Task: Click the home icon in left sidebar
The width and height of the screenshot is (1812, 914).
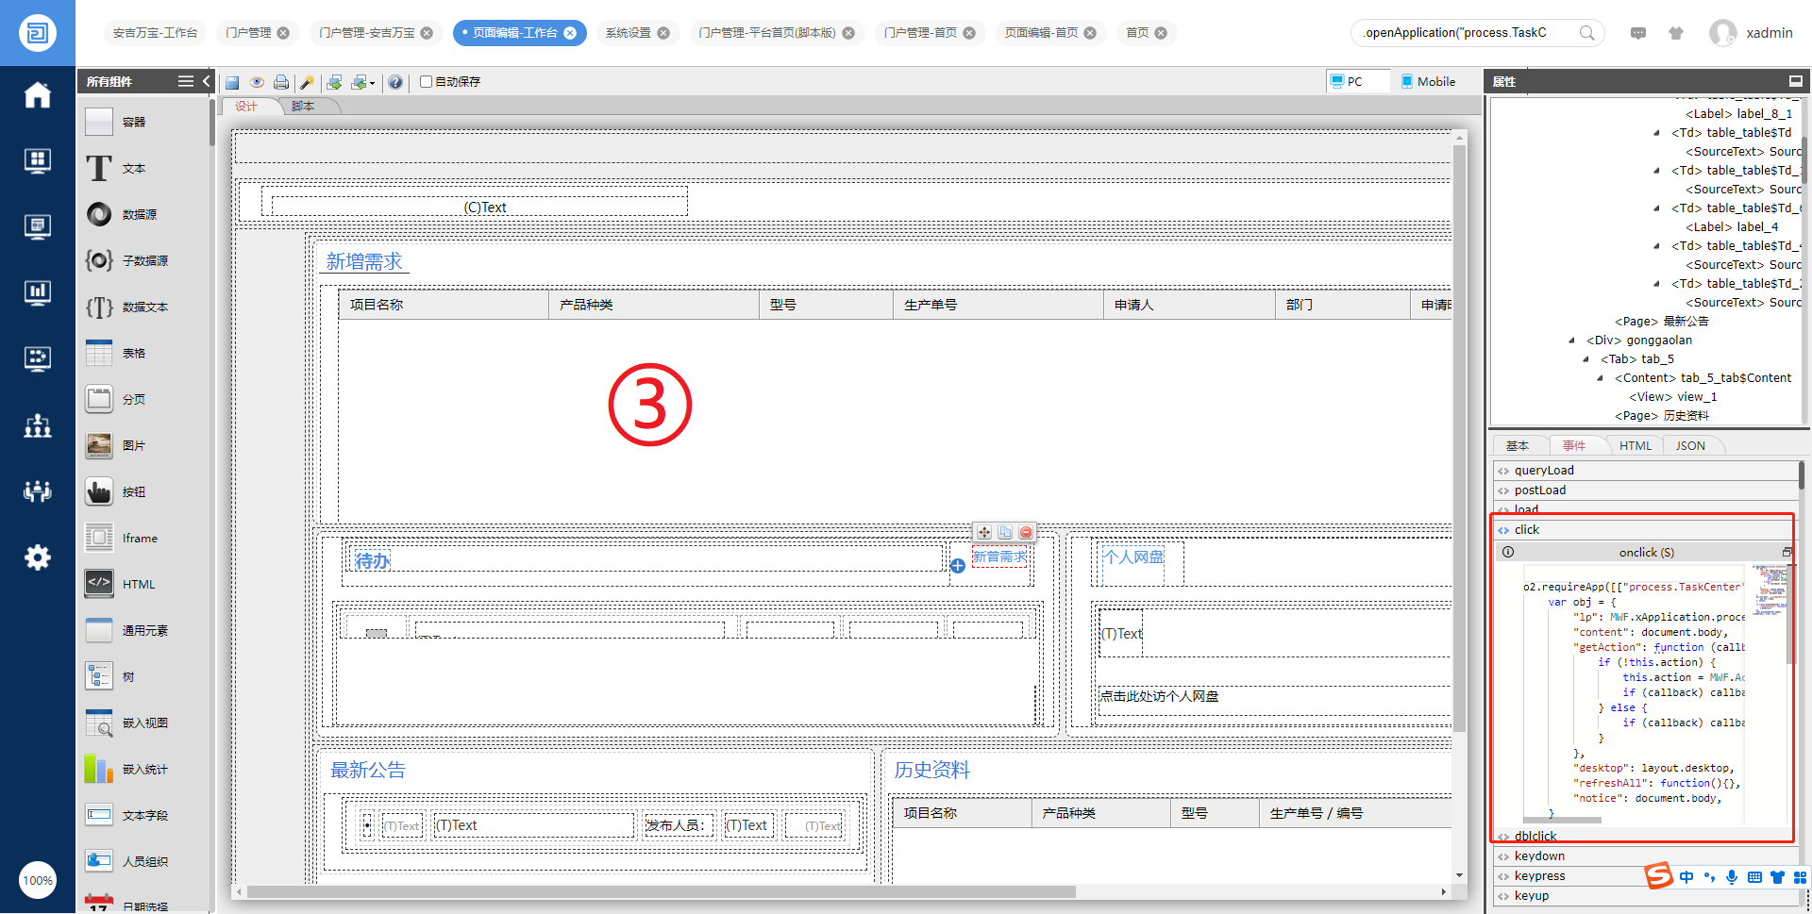Action: pos(38,95)
